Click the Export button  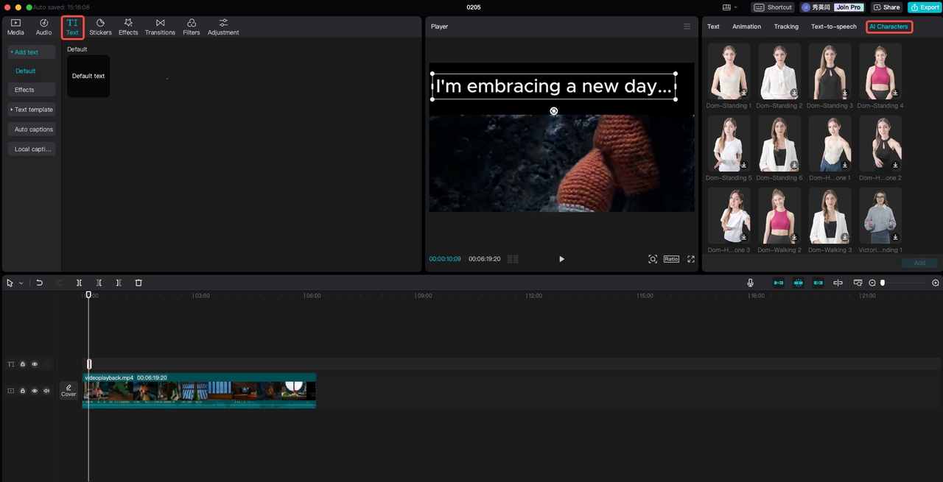(x=924, y=7)
